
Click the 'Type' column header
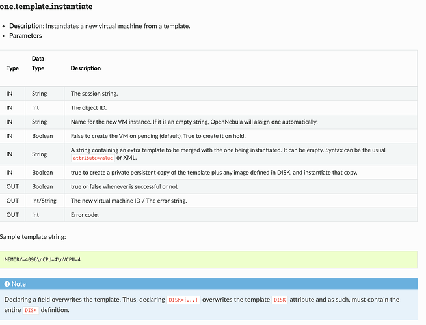12,68
